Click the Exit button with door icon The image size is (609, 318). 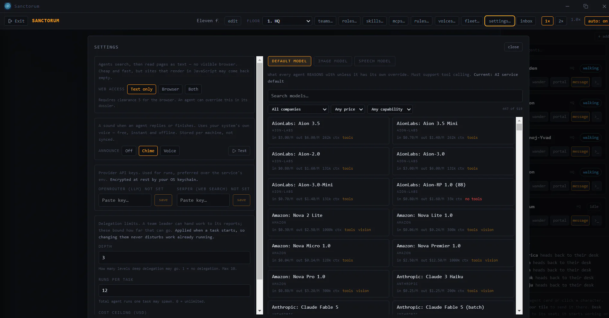(16, 21)
